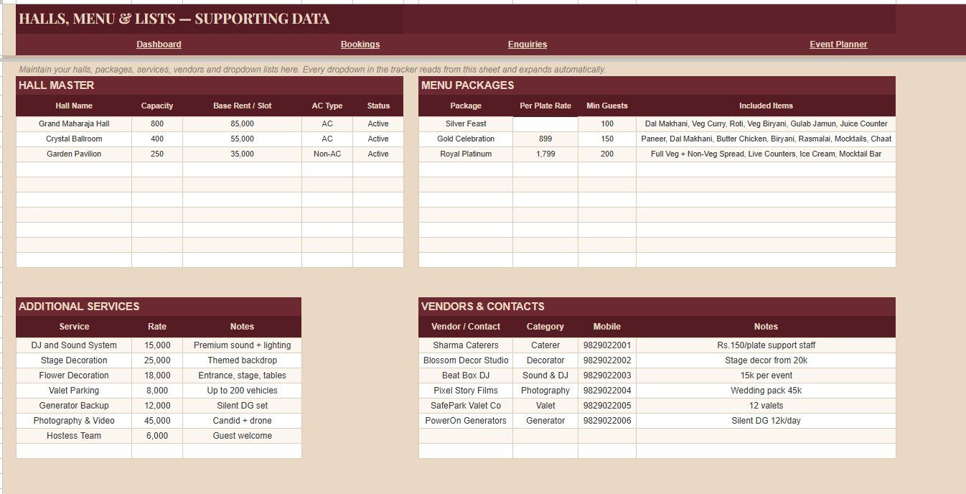This screenshot has height=494, width=966.
Task: Select the Beat Box DJ vendor cell
Action: (x=466, y=376)
